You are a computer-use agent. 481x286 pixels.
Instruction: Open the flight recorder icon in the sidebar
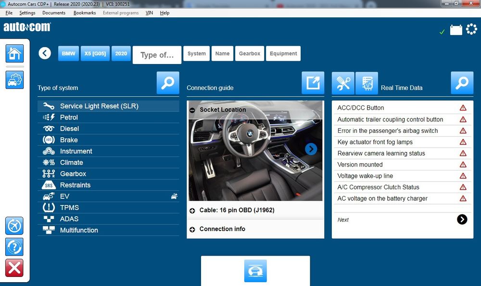coord(14,226)
